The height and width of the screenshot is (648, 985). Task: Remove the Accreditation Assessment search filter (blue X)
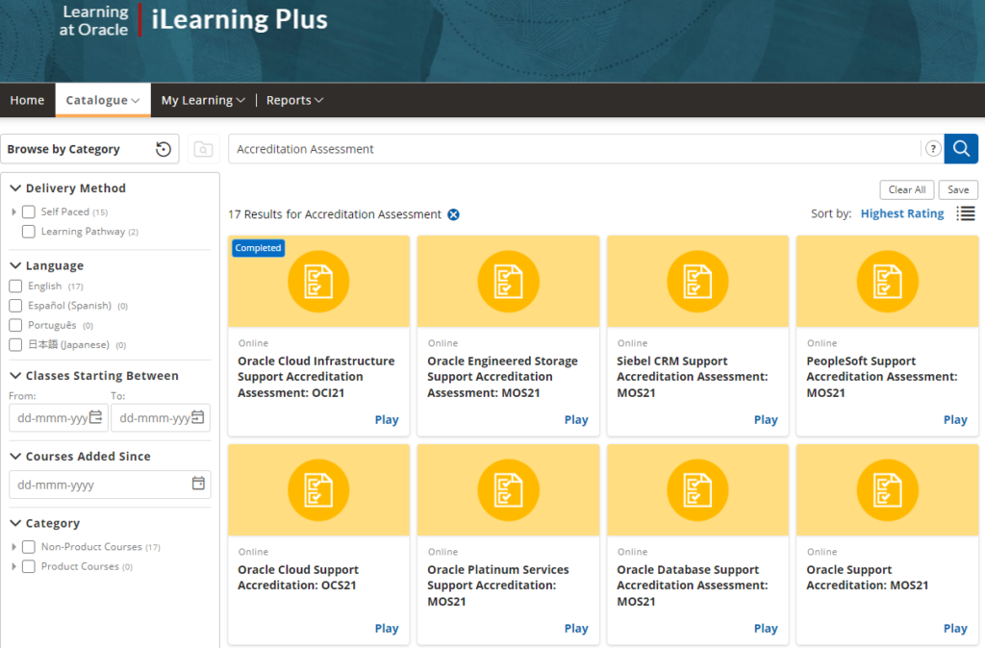point(453,214)
